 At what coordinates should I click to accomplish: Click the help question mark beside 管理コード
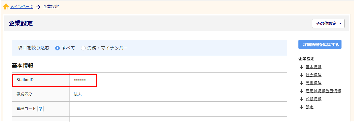(40, 109)
